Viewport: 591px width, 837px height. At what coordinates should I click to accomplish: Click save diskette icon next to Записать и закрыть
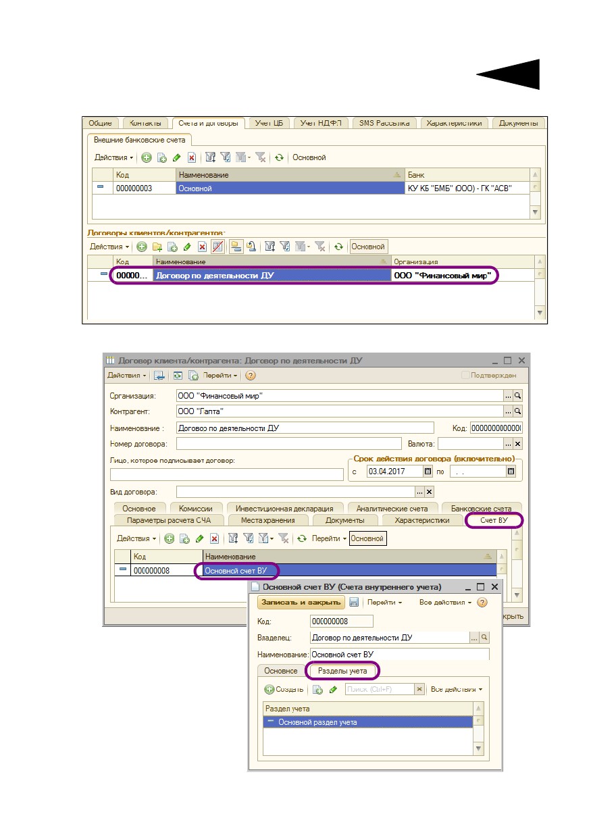354,603
